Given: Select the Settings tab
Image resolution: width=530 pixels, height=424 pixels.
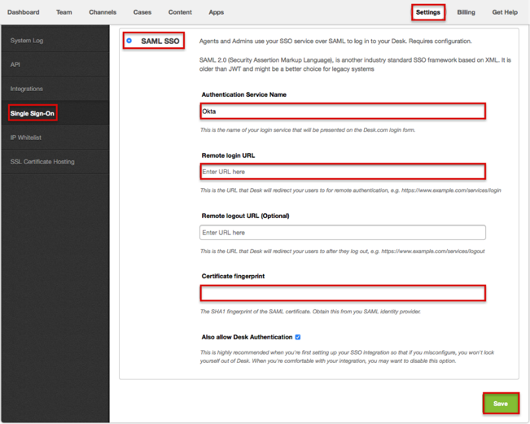Looking at the screenshot, I should point(427,12).
